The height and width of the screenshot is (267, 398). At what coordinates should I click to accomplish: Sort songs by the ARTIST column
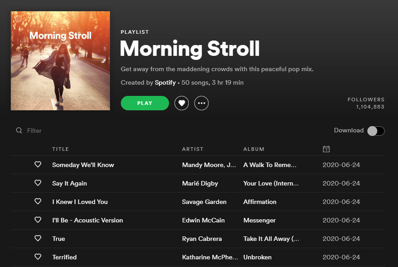tap(193, 149)
